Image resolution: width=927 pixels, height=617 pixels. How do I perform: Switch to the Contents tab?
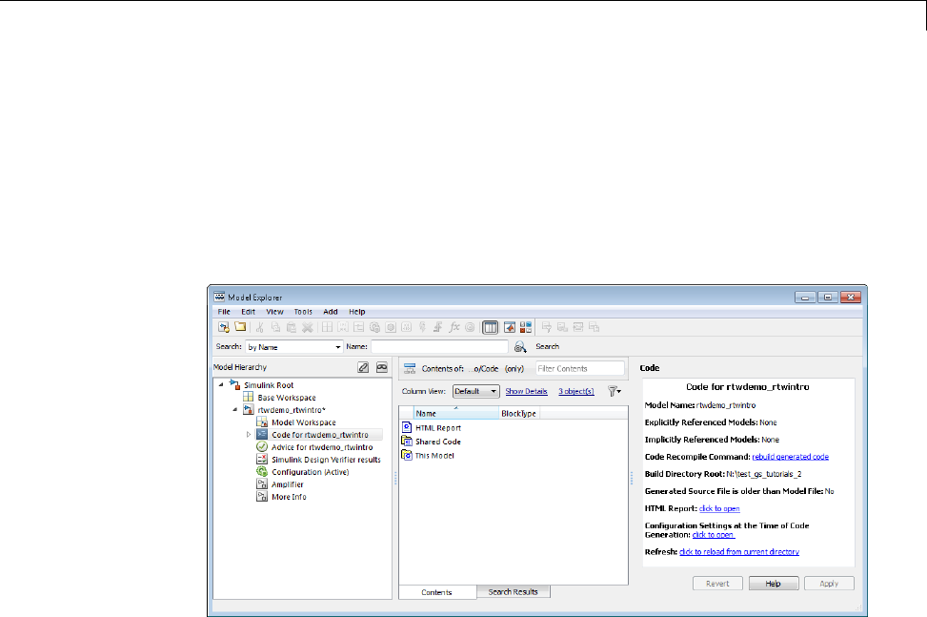[x=437, y=592]
